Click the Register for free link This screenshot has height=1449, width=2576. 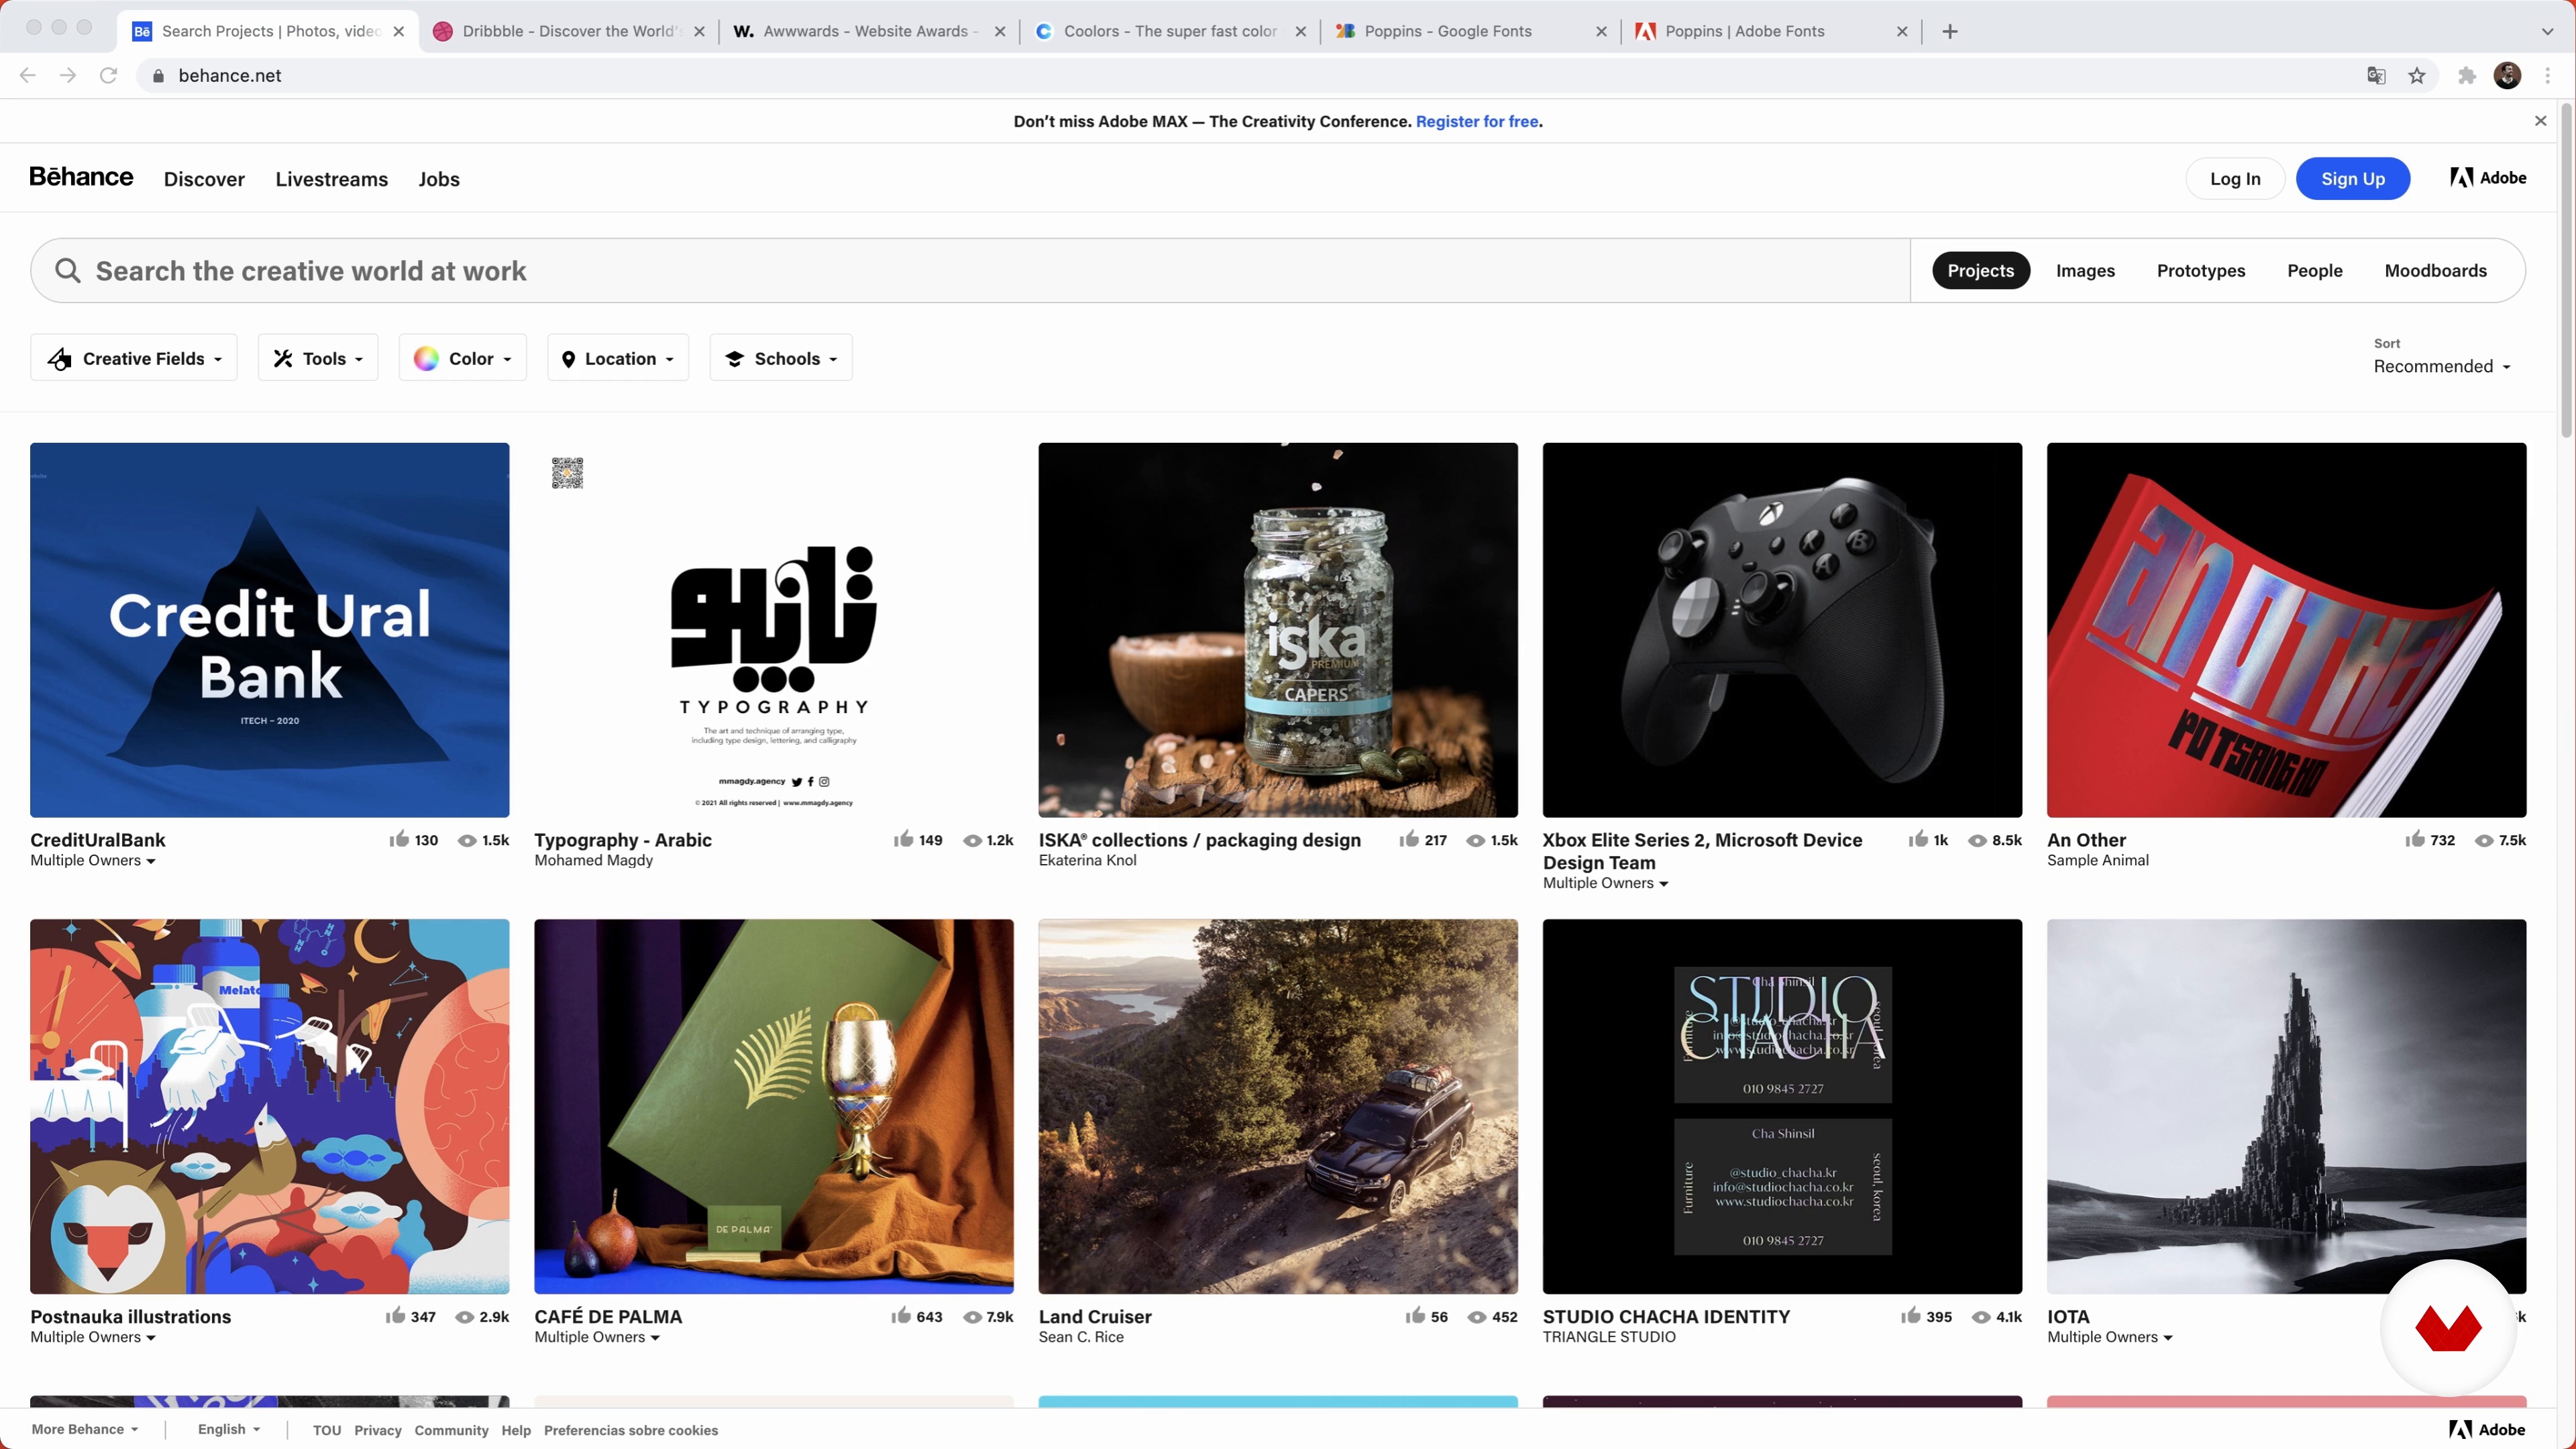(1477, 121)
